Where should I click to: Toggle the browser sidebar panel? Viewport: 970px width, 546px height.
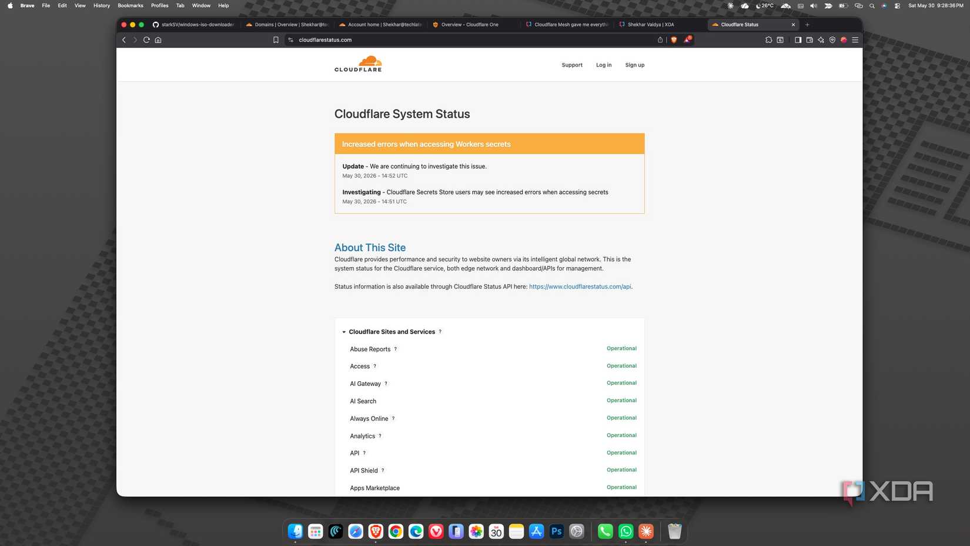click(798, 40)
